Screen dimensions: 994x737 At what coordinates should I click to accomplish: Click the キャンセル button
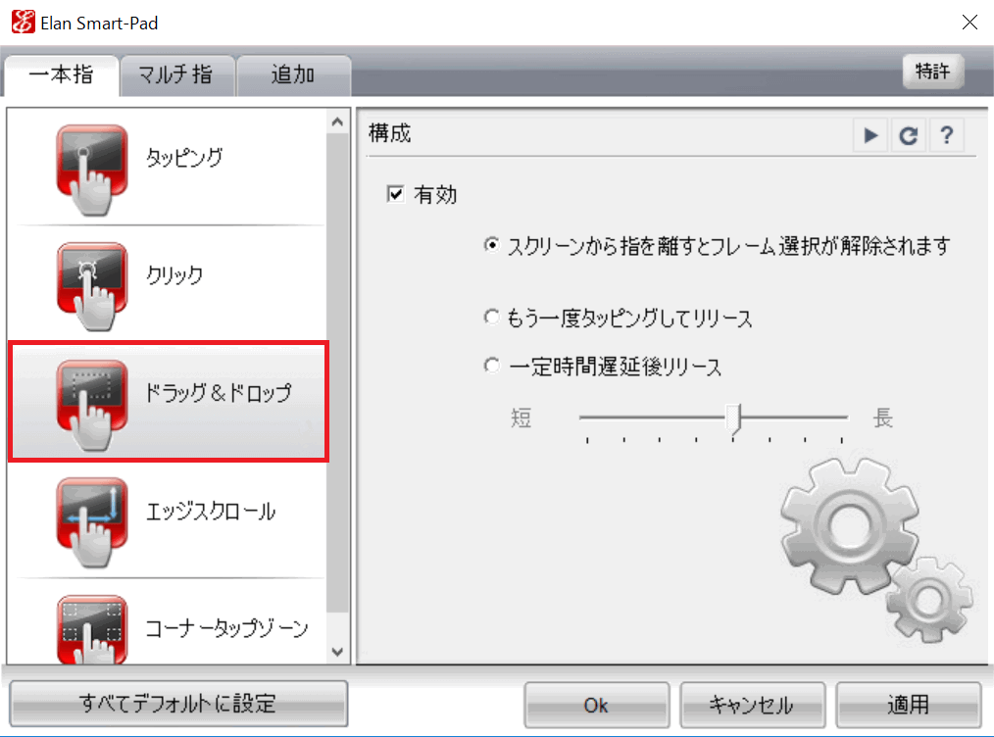coord(752,705)
